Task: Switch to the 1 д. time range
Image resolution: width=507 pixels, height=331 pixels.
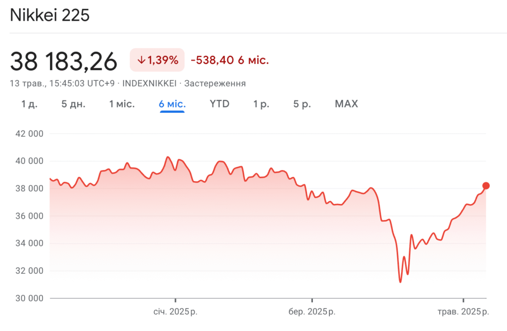Action: pos(29,104)
